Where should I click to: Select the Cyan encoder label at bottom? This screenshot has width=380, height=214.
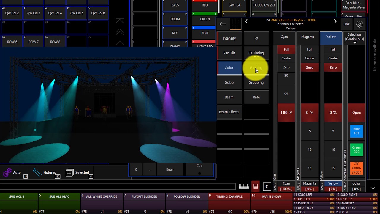(x=286, y=186)
